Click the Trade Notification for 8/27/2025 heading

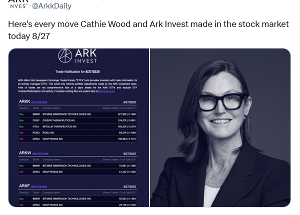pos(78,72)
